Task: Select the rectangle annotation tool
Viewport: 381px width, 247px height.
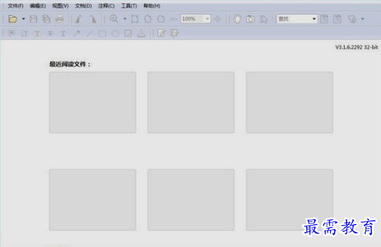Action: [102, 34]
